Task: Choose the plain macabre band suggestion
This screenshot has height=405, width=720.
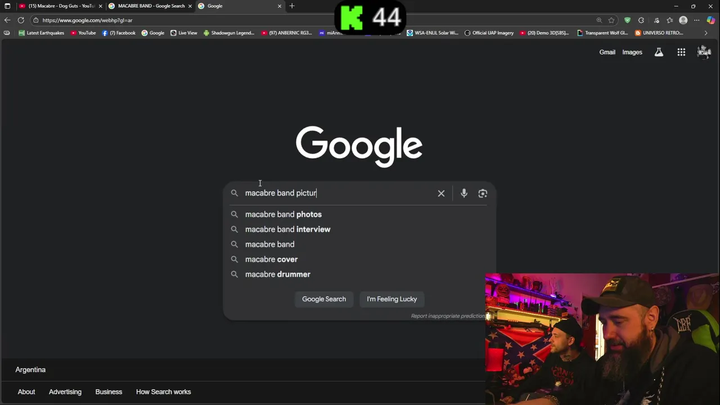Action: (359, 244)
